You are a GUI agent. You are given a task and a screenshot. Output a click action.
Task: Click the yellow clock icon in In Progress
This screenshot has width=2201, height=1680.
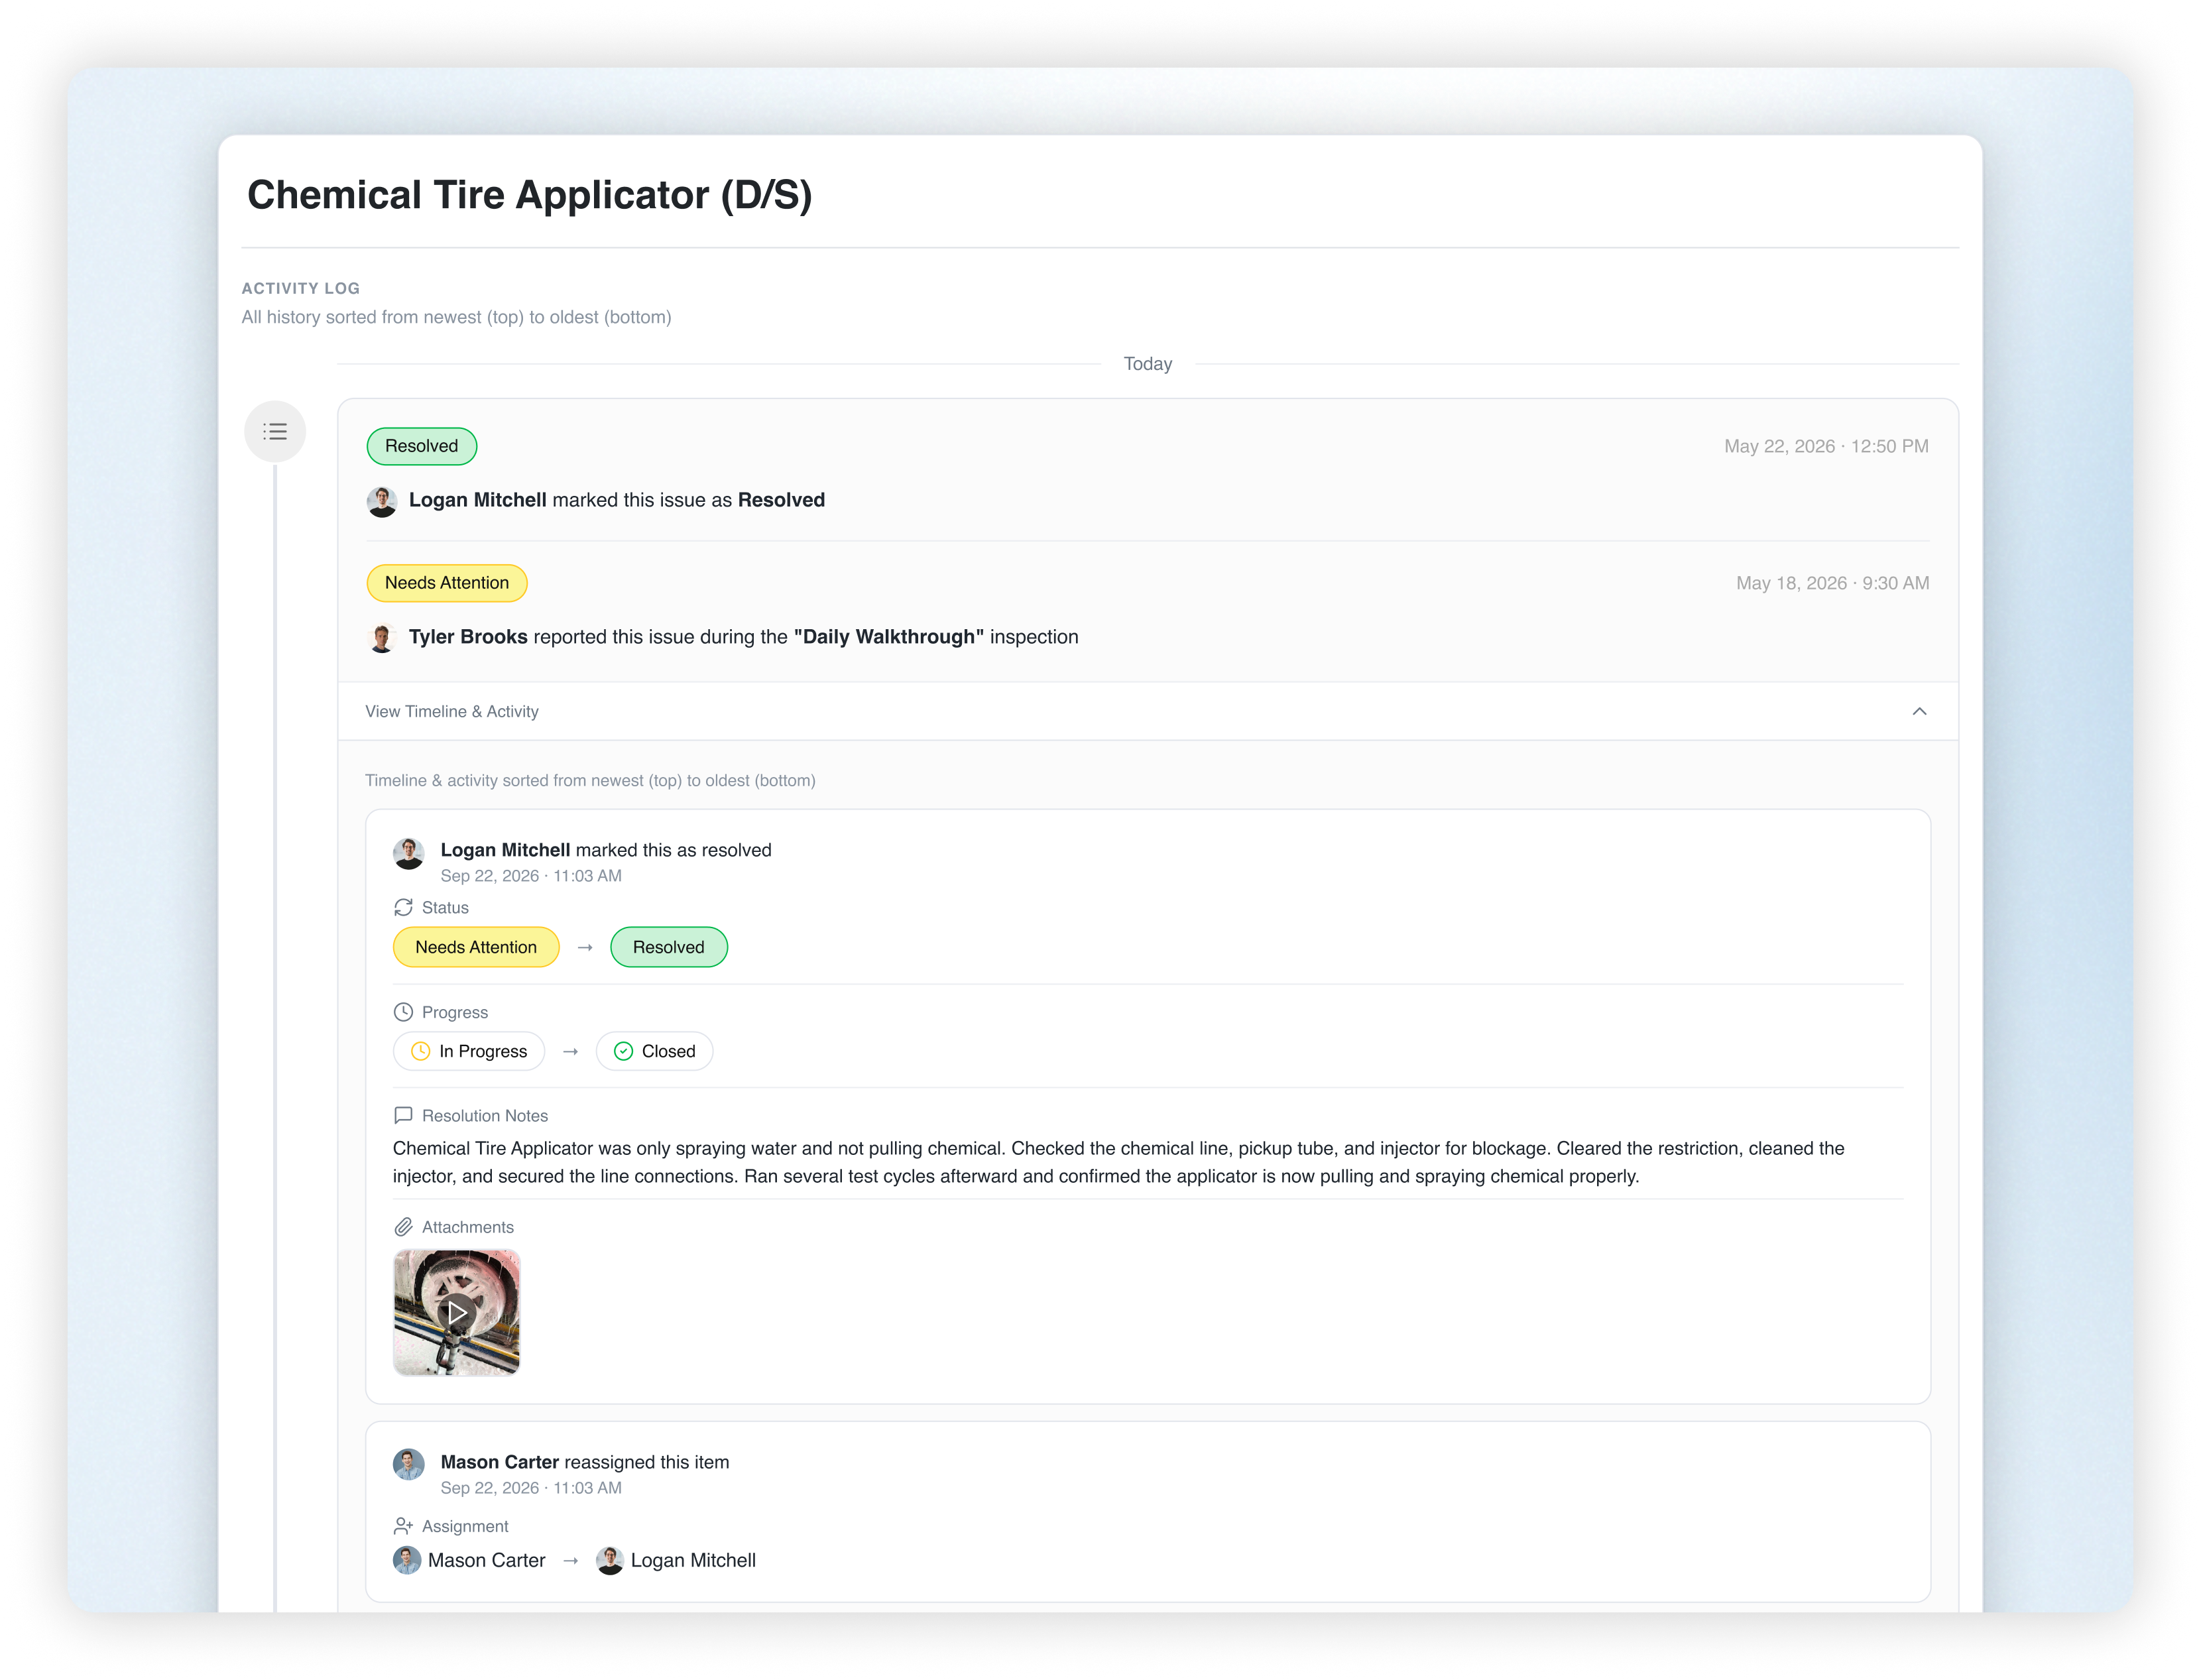pos(421,1051)
